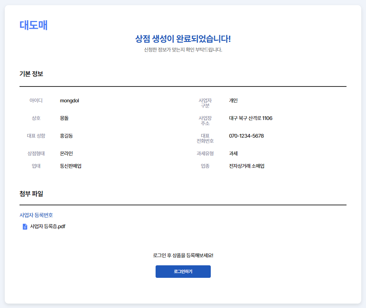Open the 사업자 등록증.pdf attachment
The height and width of the screenshot is (308, 366).
47,227
